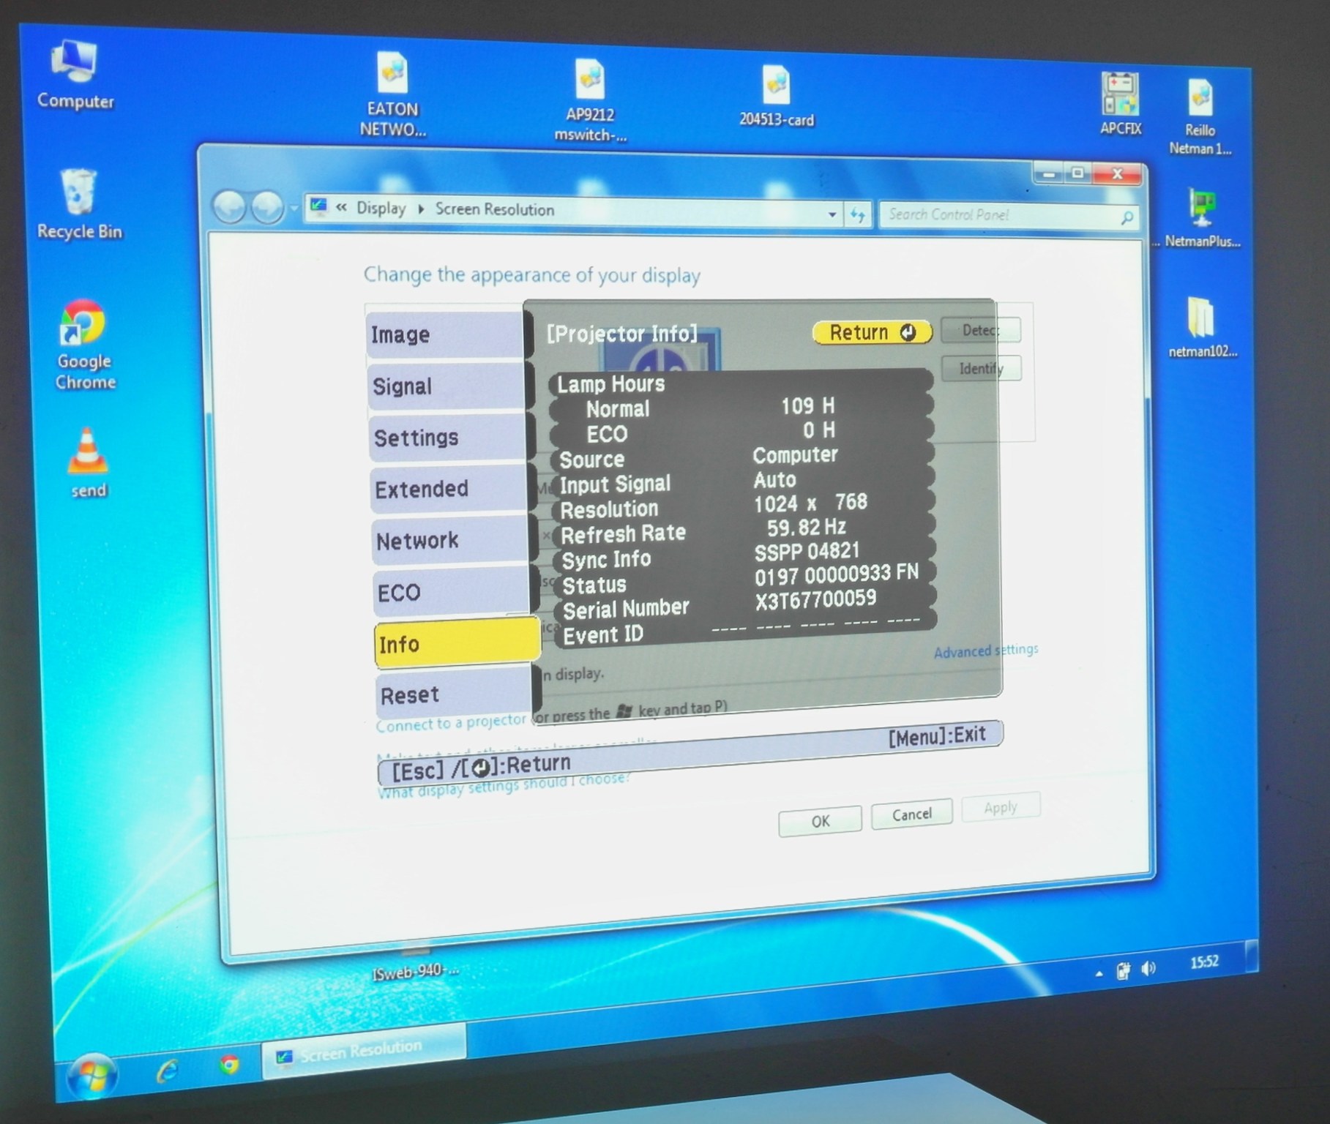Open the Computer desktop icon
Screen dimensions: 1330x1124
click(75, 73)
